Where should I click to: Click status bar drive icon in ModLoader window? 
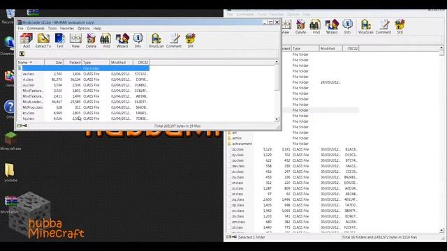point(20,125)
